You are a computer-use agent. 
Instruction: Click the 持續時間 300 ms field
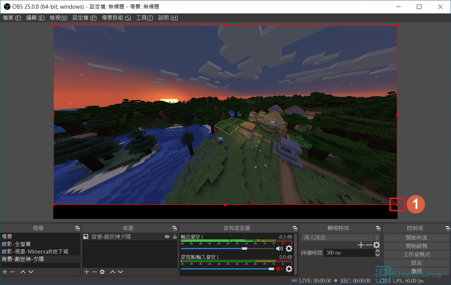pyautogui.click(x=349, y=253)
